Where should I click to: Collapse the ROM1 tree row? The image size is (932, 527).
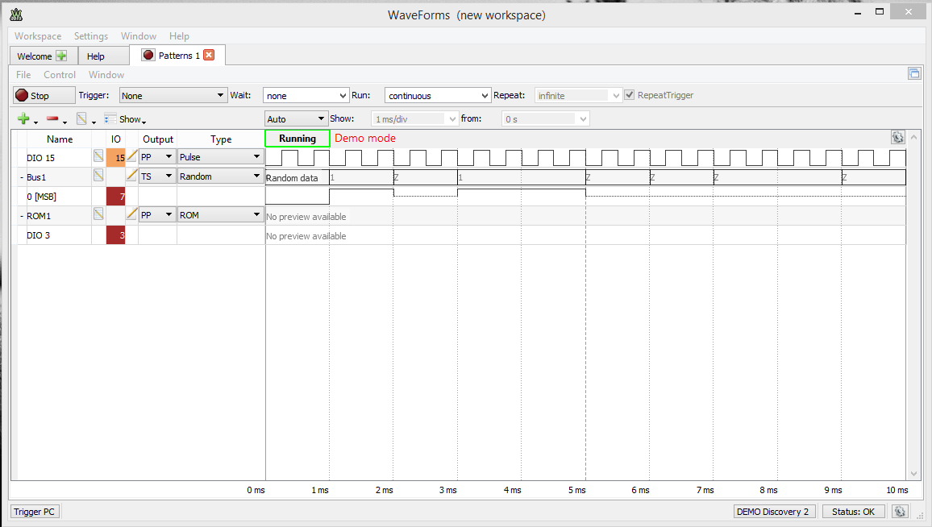(x=22, y=216)
